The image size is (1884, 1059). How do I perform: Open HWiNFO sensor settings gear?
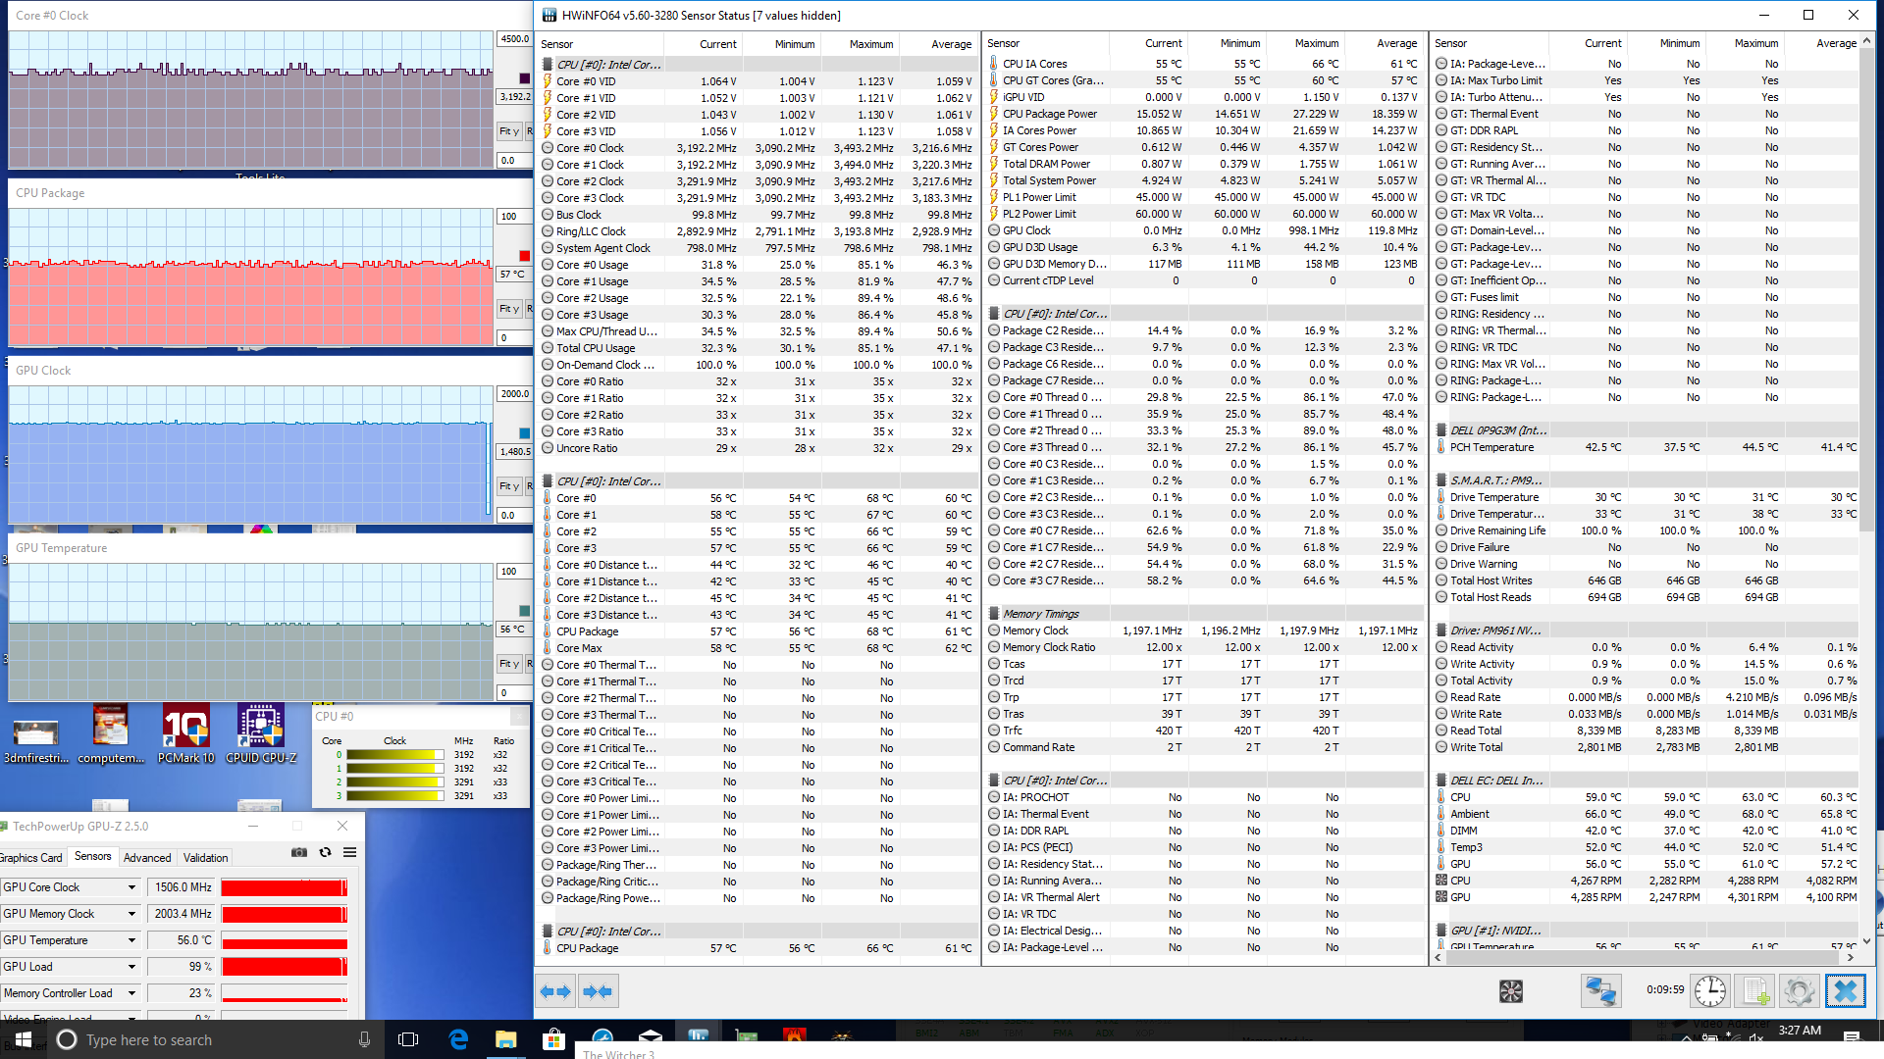1800,991
